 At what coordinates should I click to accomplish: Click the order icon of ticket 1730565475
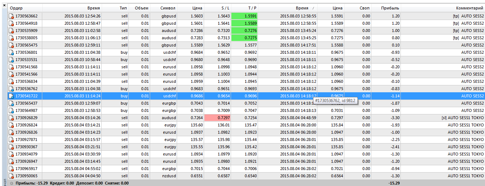point(11,45)
